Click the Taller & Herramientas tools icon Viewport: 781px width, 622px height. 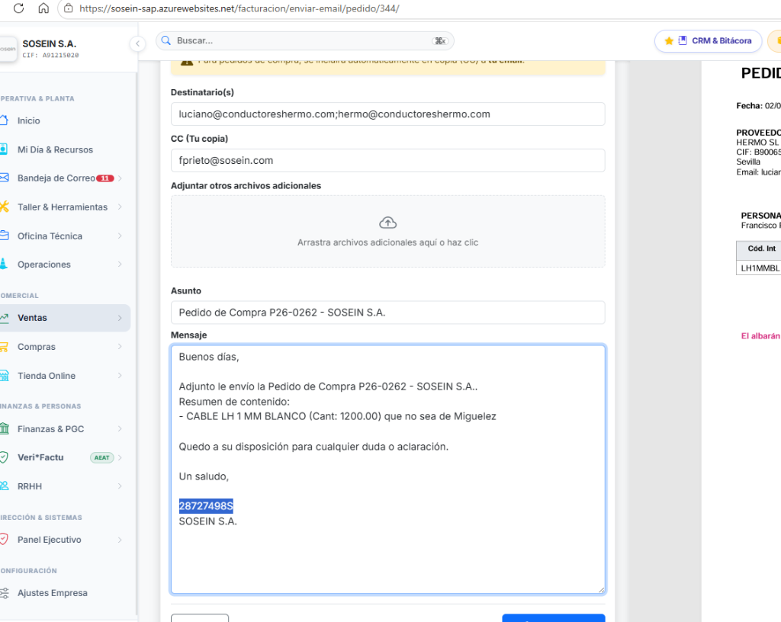(4, 207)
